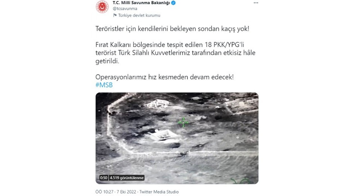This screenshot has width=356, height=196.
Task: Play the embedded drone footage video
Action: point(177,138)
